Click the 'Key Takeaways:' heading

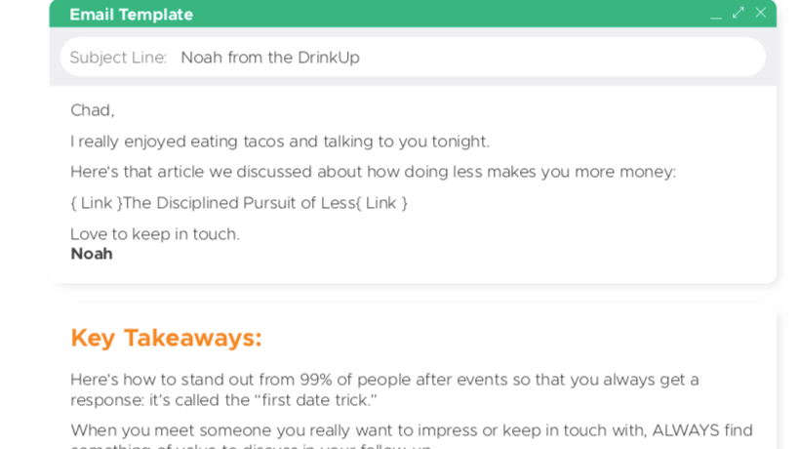(x=166, y=338)
